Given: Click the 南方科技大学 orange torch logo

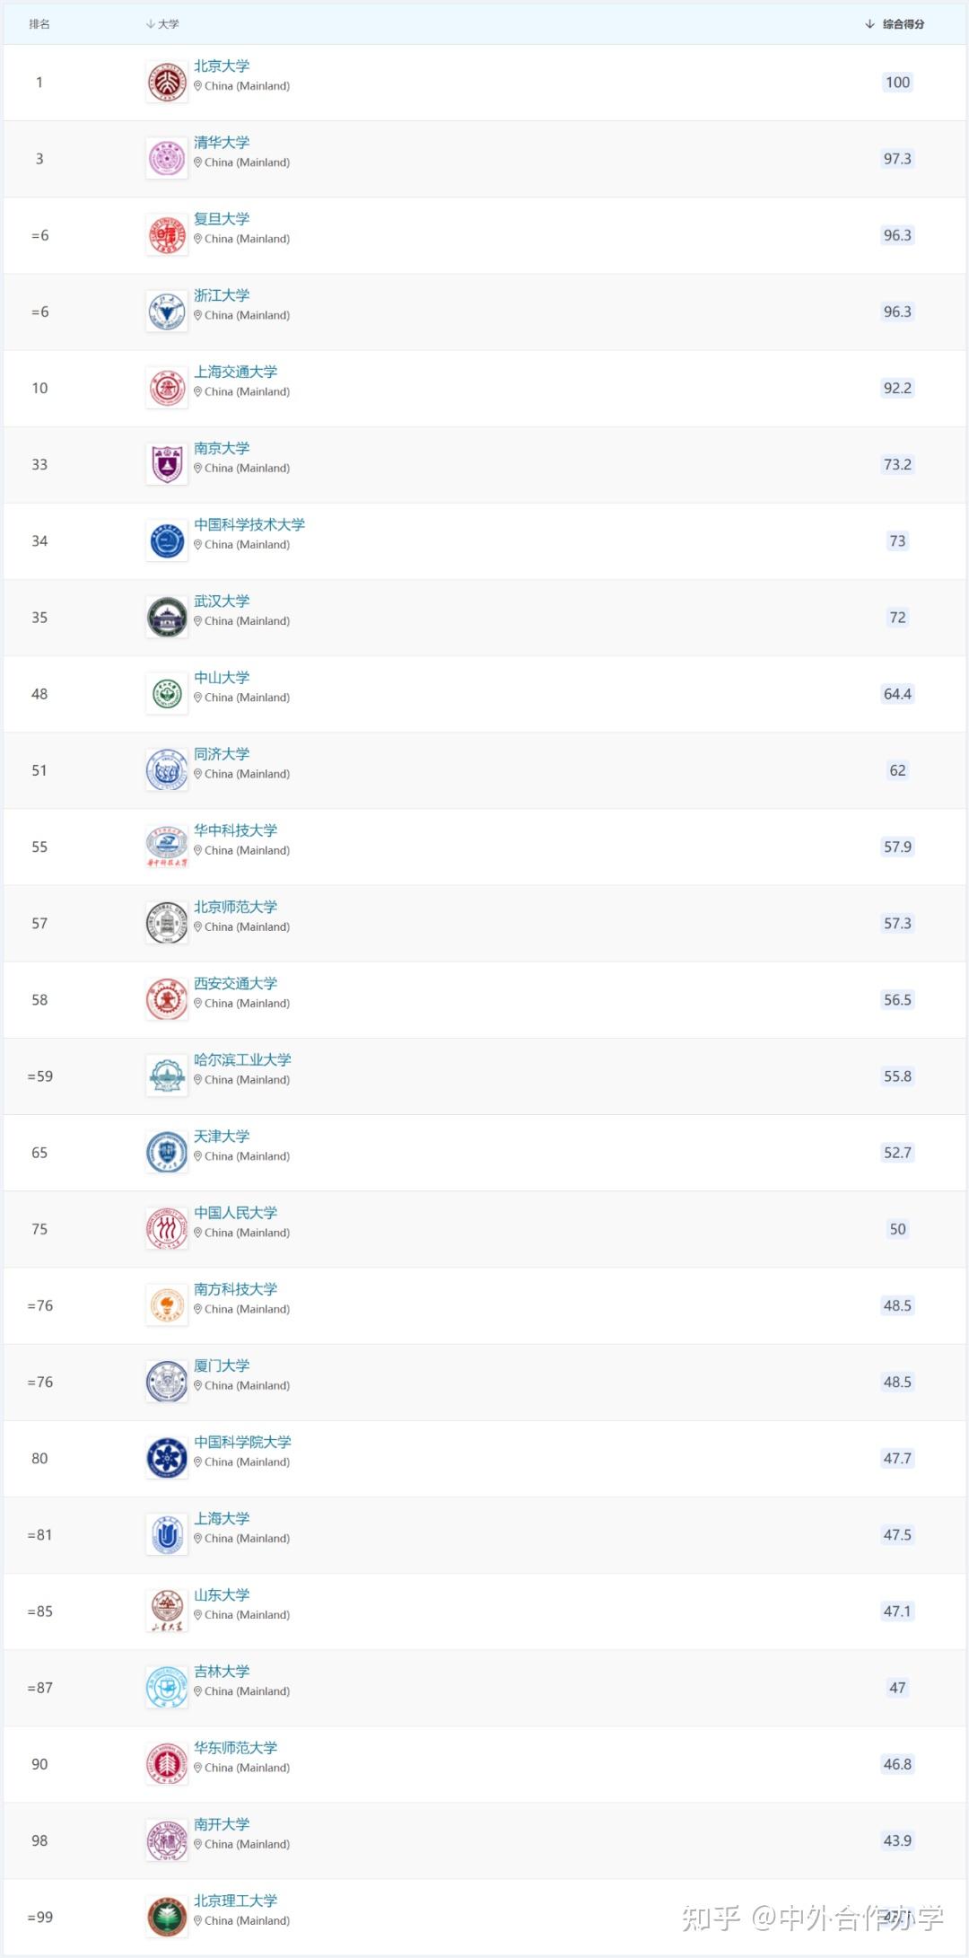Looking at the screenshot, I should [x=167, y=1305].
